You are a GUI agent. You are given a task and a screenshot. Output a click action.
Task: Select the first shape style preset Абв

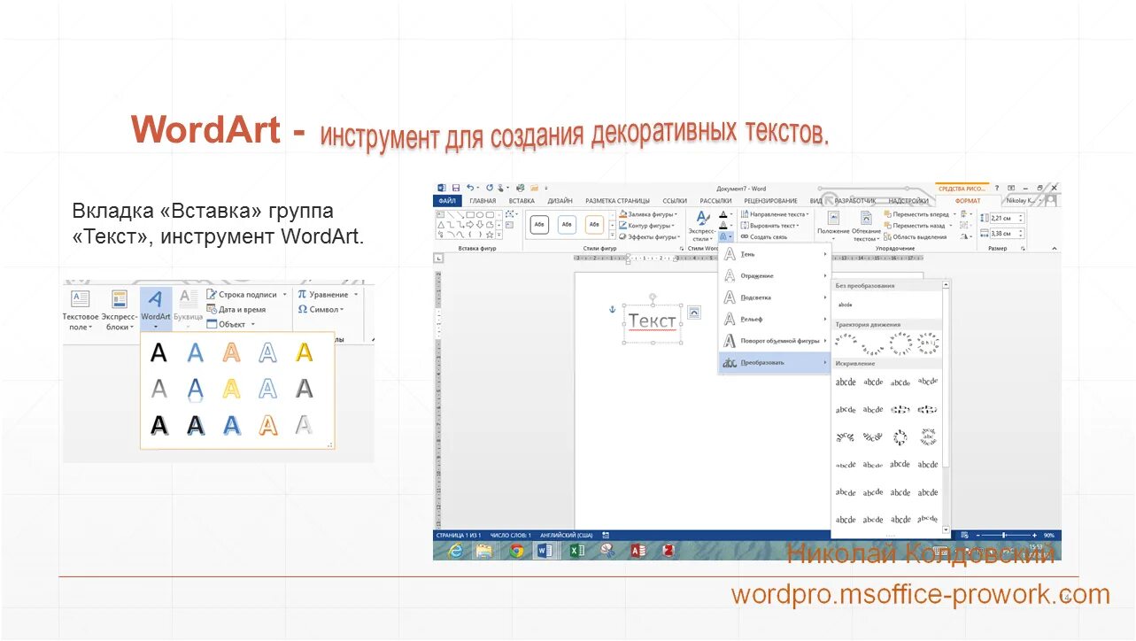point(539,226)
